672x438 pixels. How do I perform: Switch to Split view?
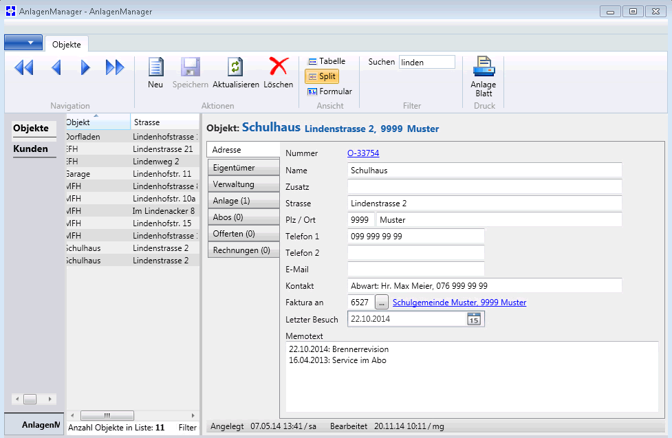pyautogui.click(x=322, y=76)
